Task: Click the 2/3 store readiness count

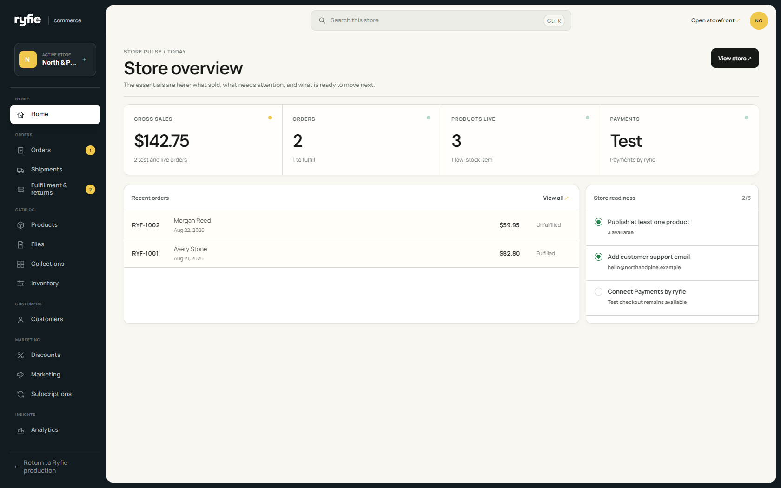Action: pos(746,198)
